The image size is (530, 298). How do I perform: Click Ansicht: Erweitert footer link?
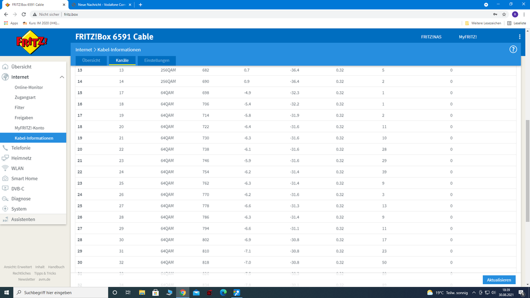(x=18, y=267)
